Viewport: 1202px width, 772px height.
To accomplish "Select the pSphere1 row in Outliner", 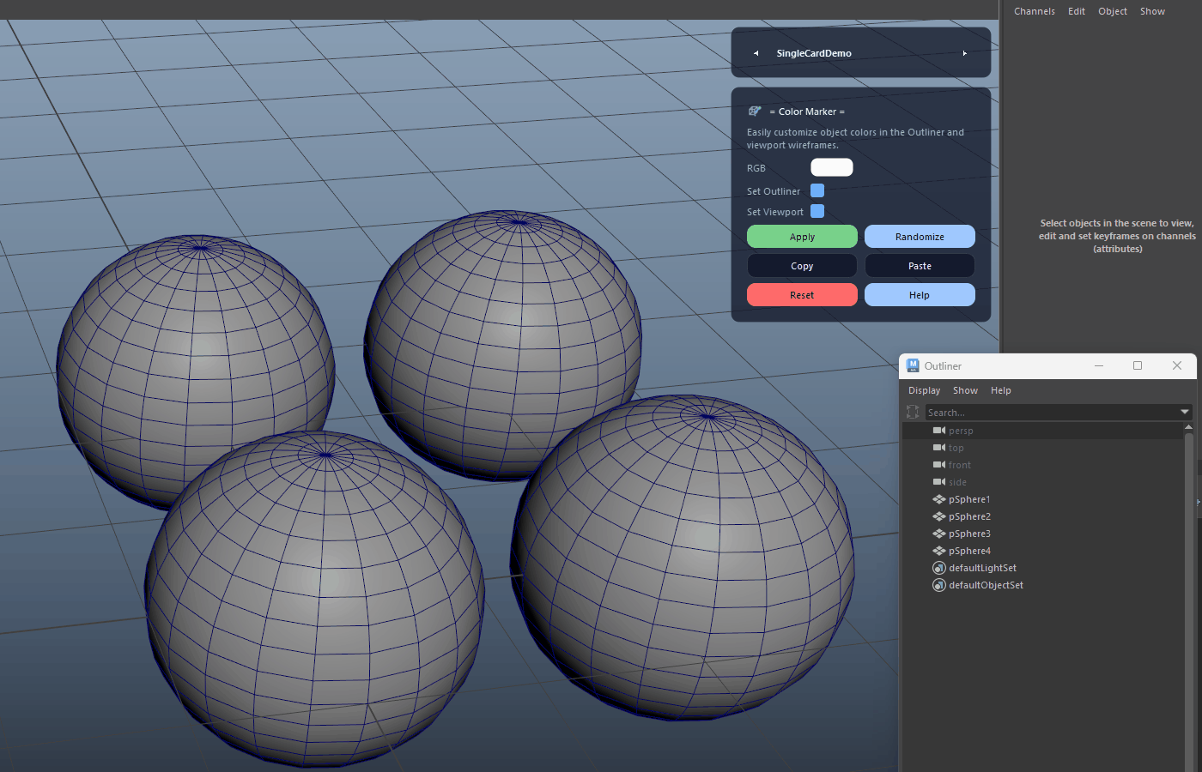I will point(1042,499).
